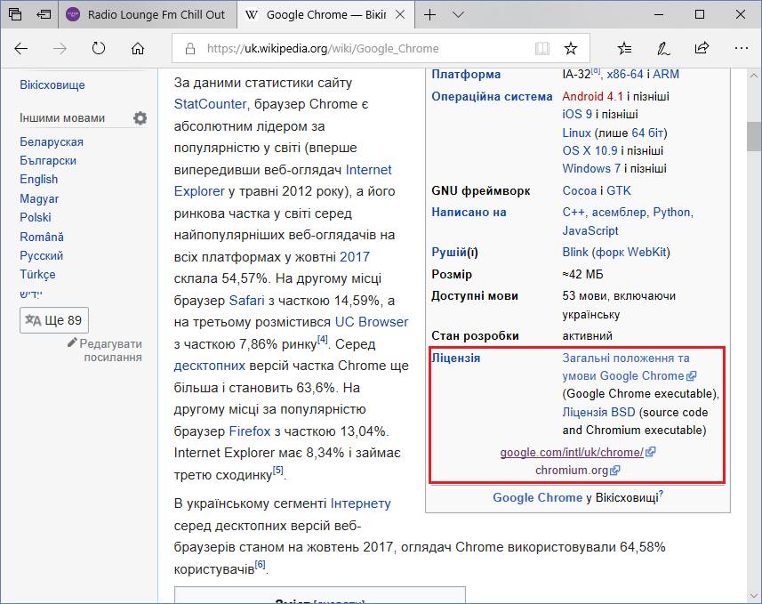Follow footnote reference [4]
This screenshot has width=762, height=604.
(x=323, y=340)
